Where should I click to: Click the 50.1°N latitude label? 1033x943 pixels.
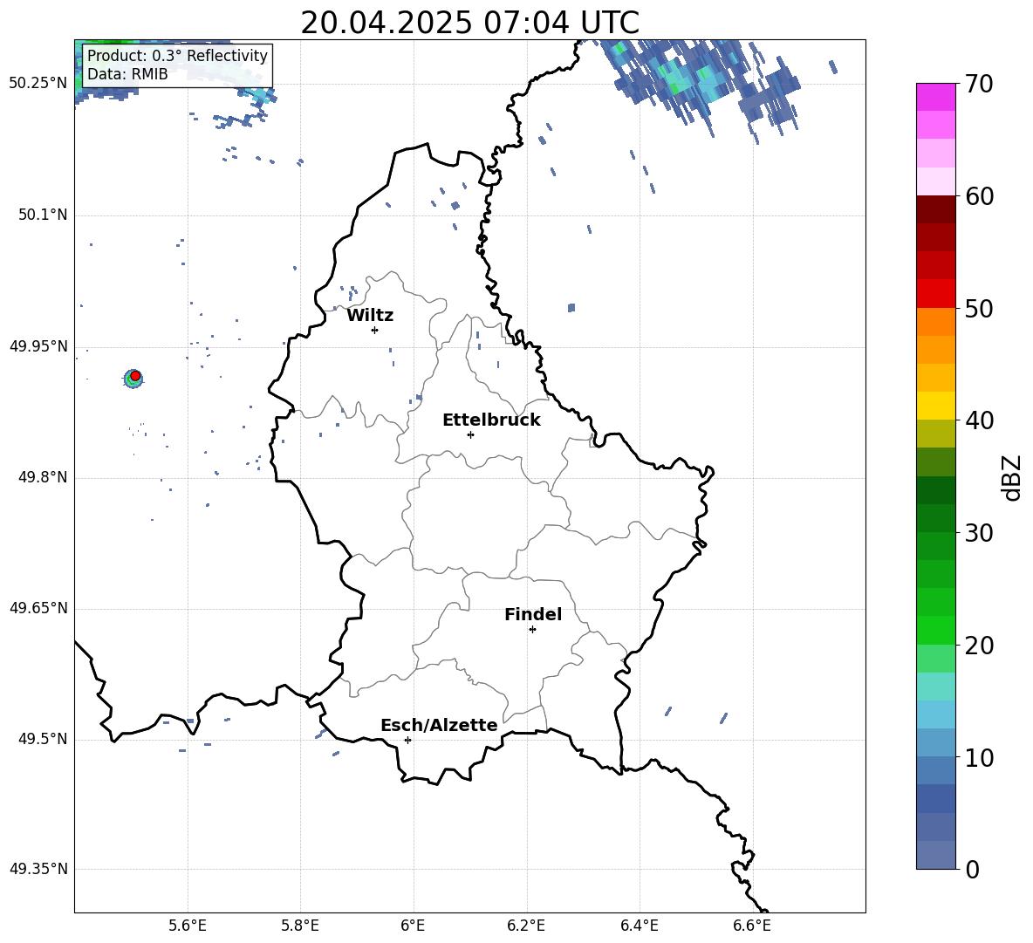tap(43, 215)
